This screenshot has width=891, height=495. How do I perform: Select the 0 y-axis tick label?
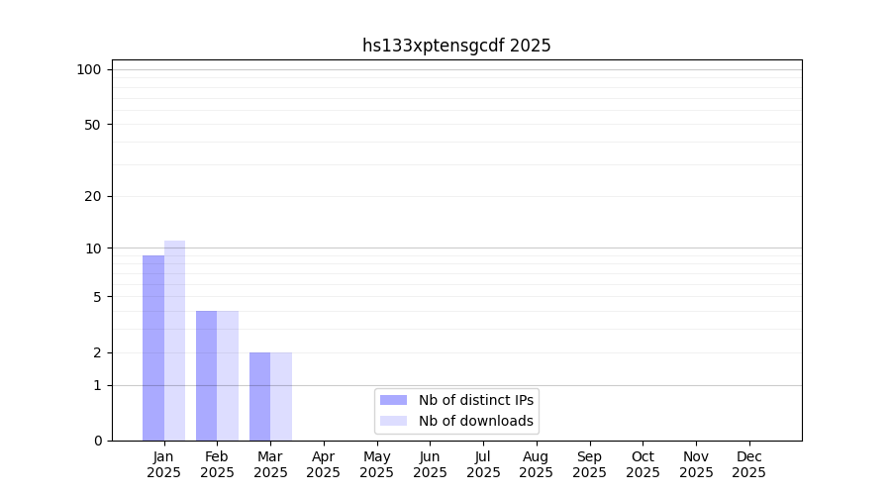point(97,441)
